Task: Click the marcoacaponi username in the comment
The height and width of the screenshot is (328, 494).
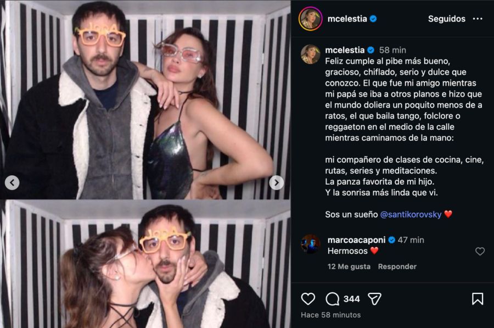Action: (353, 240)
